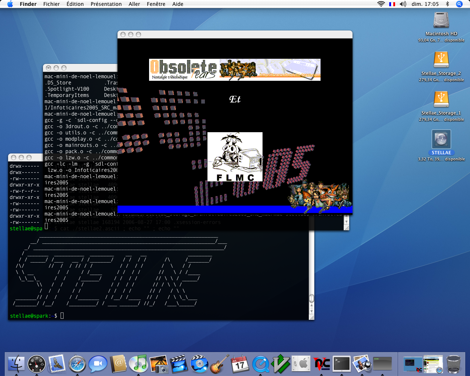The width and height of the screenshot is (470, 376).
Task: Restore the minimized browser window in Dock
Action: pos(433,364)
